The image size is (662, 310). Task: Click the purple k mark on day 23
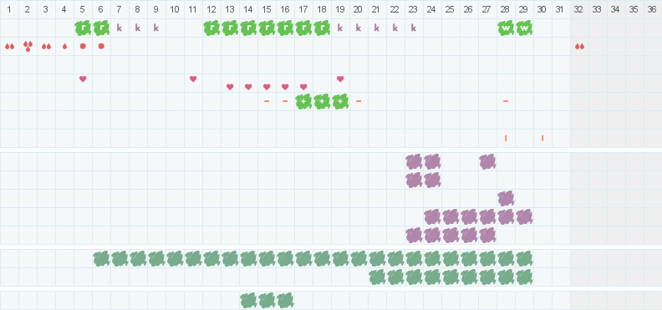pyautogui.click(x=414, y=28)
